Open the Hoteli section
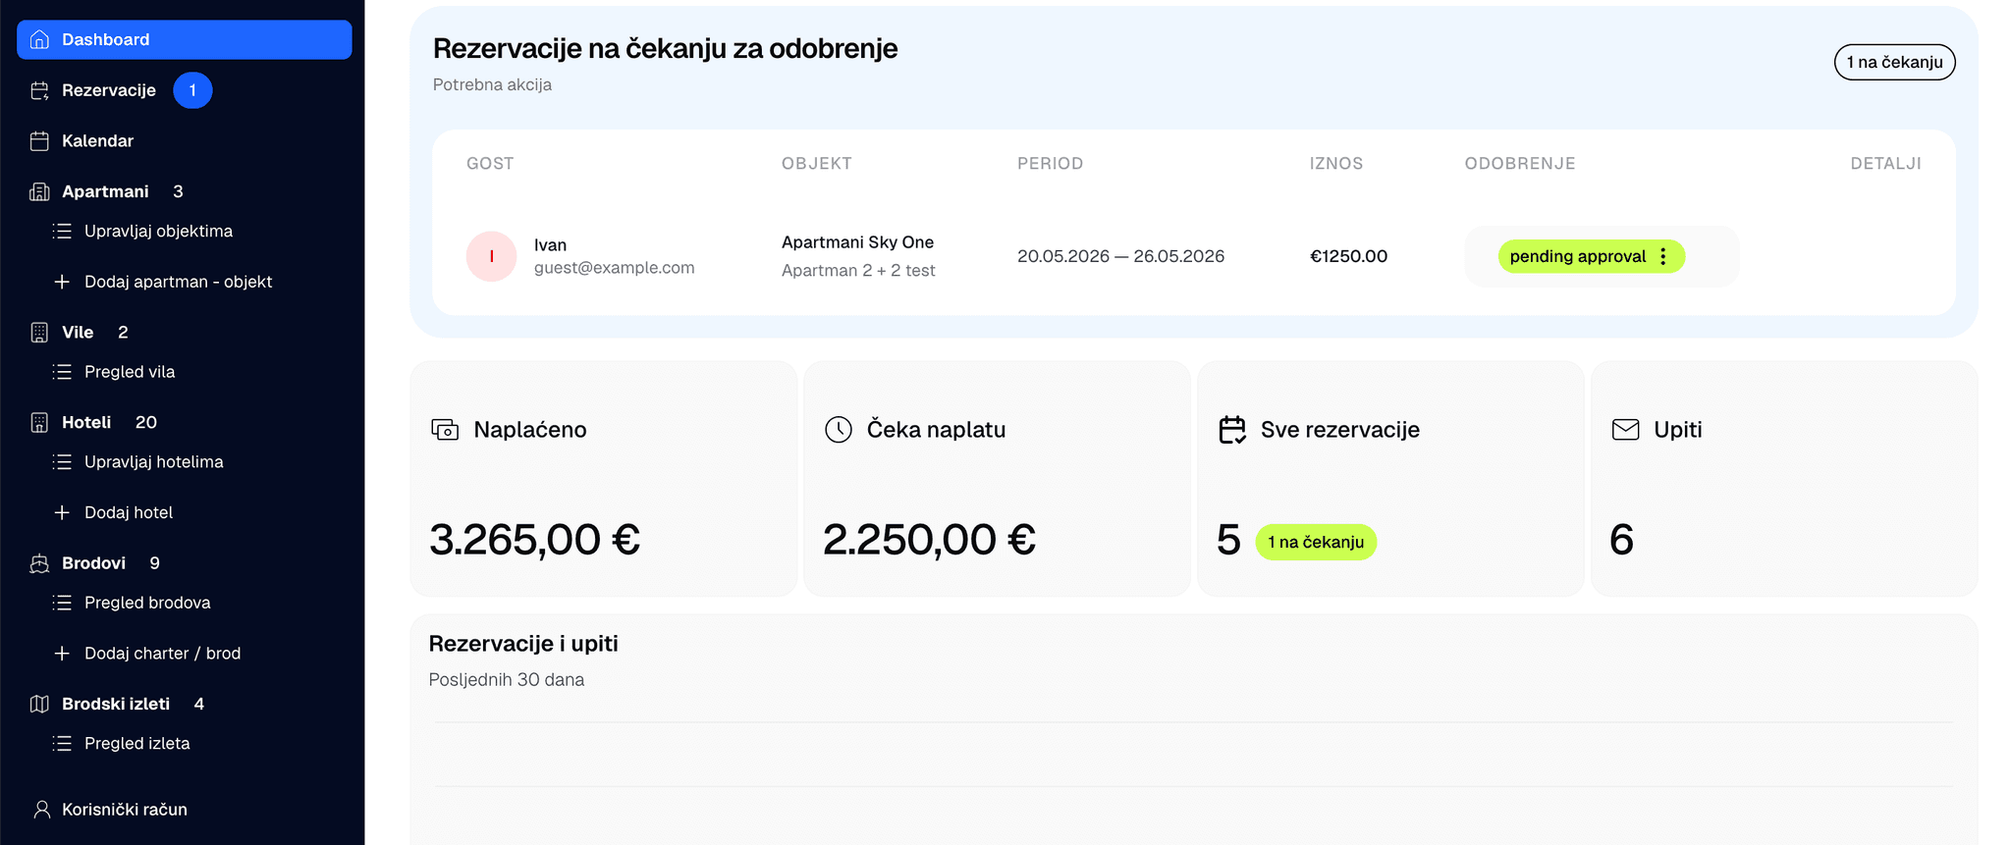2011x845 pixels. click(x=86, y=422)
